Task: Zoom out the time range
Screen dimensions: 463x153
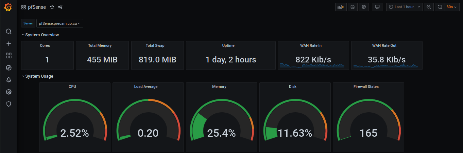Action: 429,7
